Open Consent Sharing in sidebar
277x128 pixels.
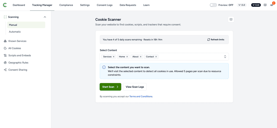(18, 70)
